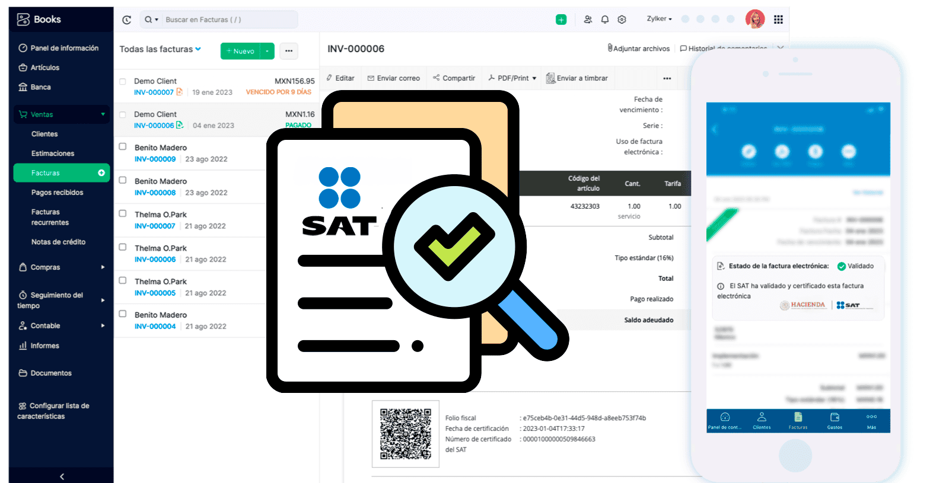Go to Estimaciones
The image size is (949, 483).
(53, 153)
